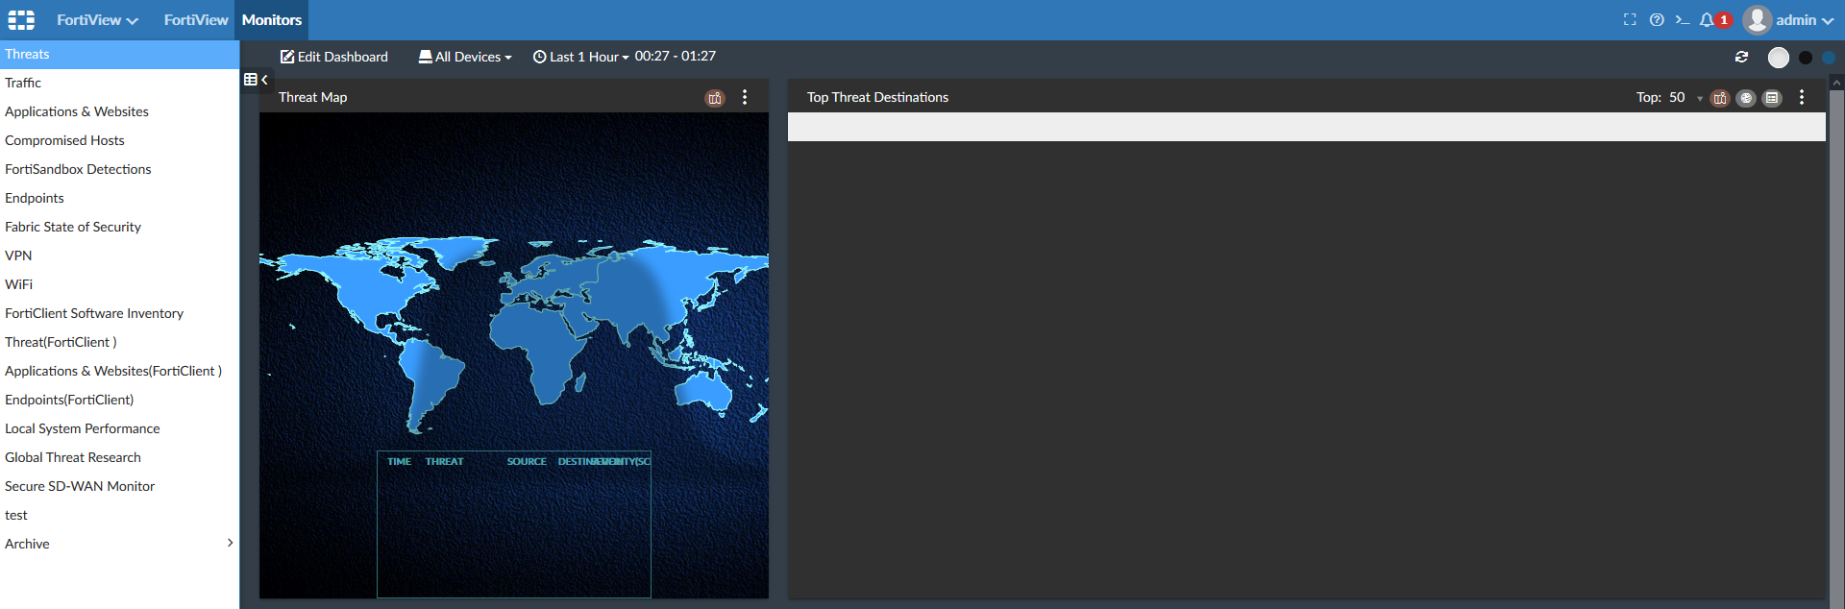Click the TIME column header on map
1845x609 pixels.
coord(399,461)
